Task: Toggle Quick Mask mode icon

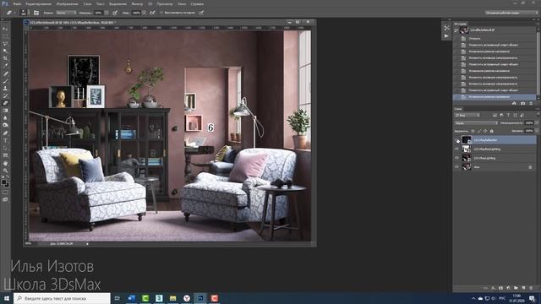Action: pos(5,193)
